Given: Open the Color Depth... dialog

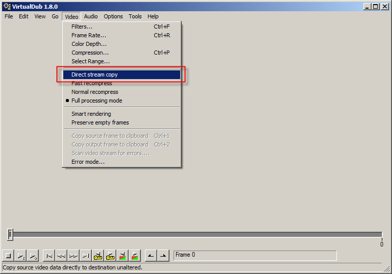Looking at the screenshot, I should pos(121,44).
